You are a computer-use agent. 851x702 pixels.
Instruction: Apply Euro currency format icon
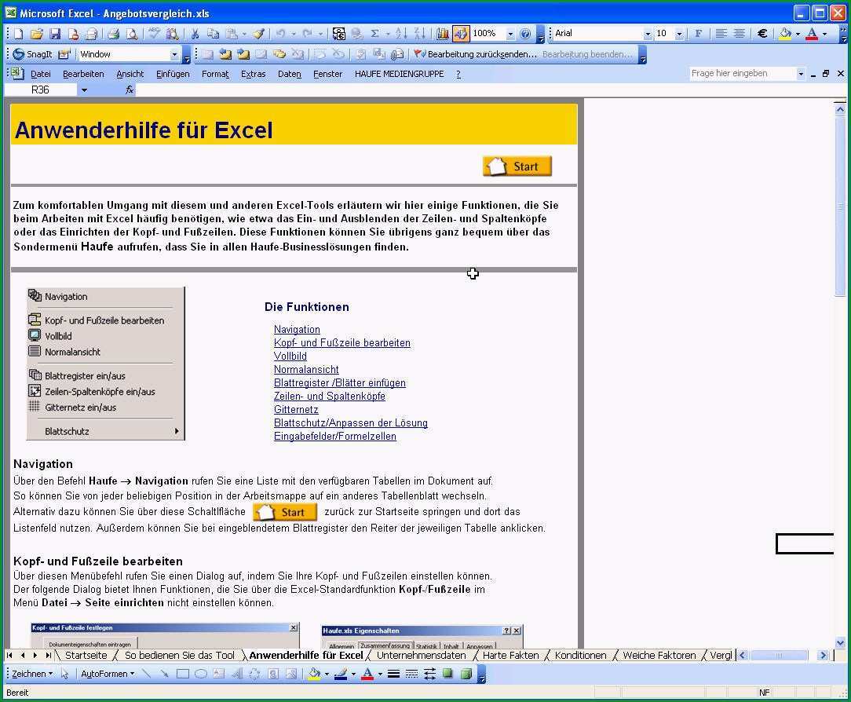coord(762,34)
